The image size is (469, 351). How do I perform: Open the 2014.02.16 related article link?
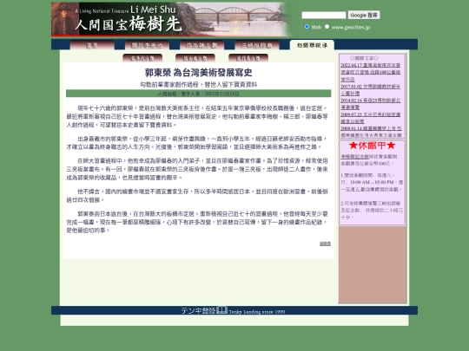(371, 104)
